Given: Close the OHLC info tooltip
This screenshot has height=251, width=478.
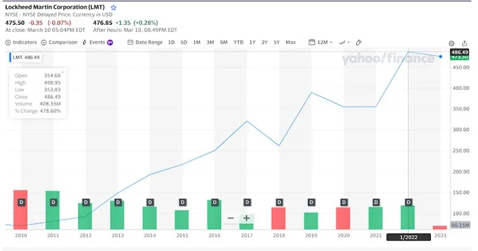Looking at the screenshot, I should 63,72.
